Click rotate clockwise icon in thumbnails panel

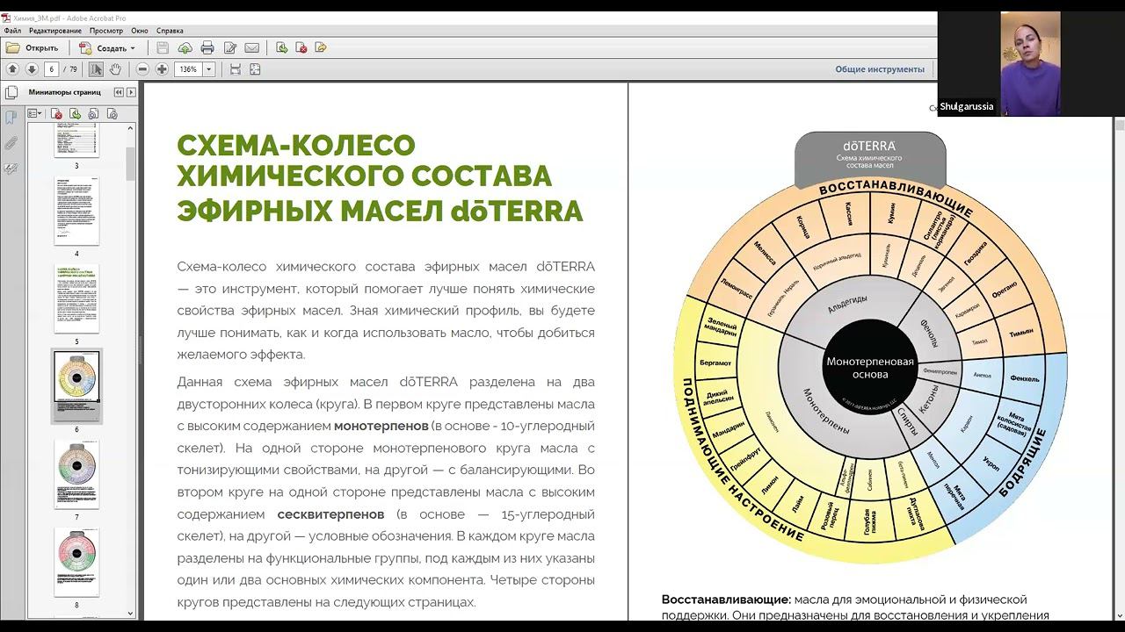(x=112, y=113)
